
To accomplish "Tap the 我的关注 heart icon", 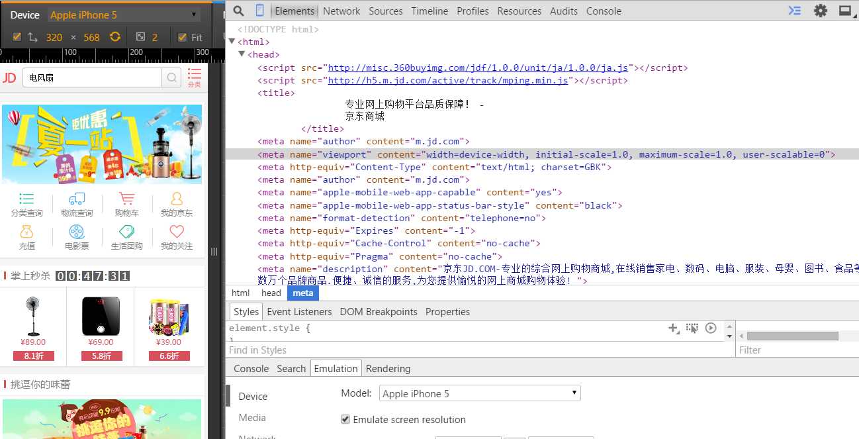I will (176, 232).
